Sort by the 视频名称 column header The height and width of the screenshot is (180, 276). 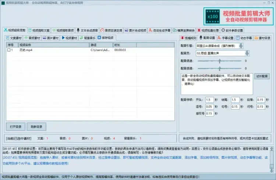(x=54, y=45)
